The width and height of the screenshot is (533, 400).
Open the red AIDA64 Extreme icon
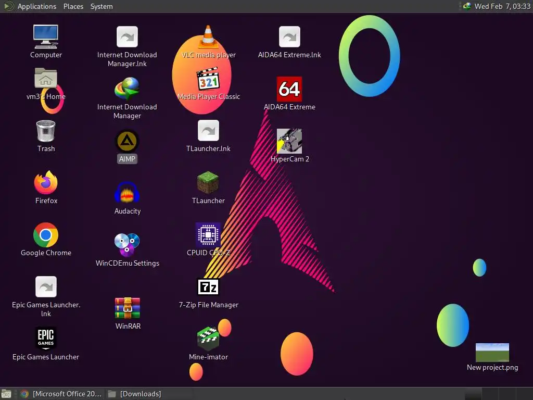click(289, 89)
